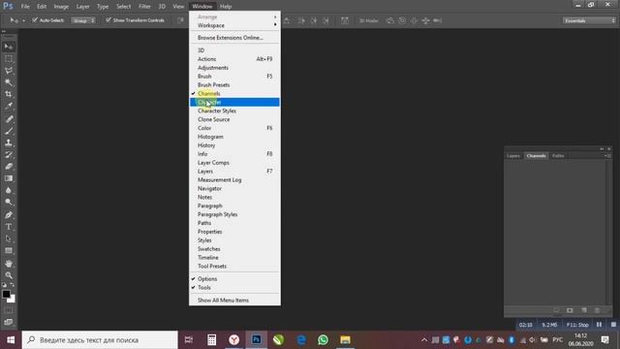Image resolution: width=620 pixels, height=349 pixels.
Task: Click Show All Menu Items
Action: coord(234,300)
